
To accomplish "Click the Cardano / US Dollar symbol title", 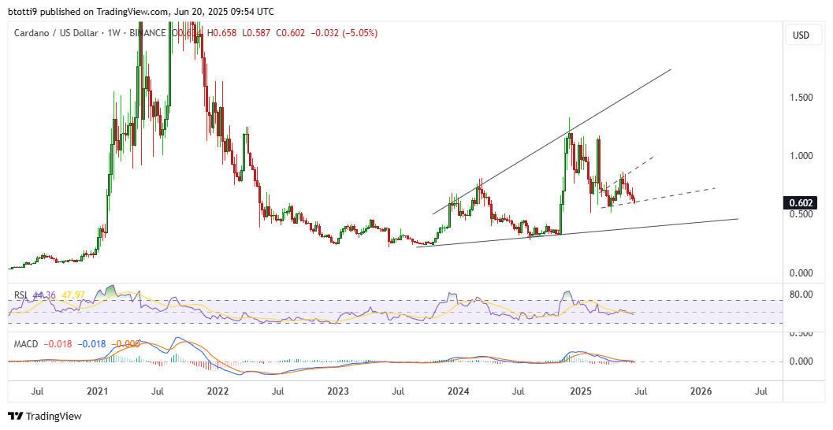I will point(58,33).
